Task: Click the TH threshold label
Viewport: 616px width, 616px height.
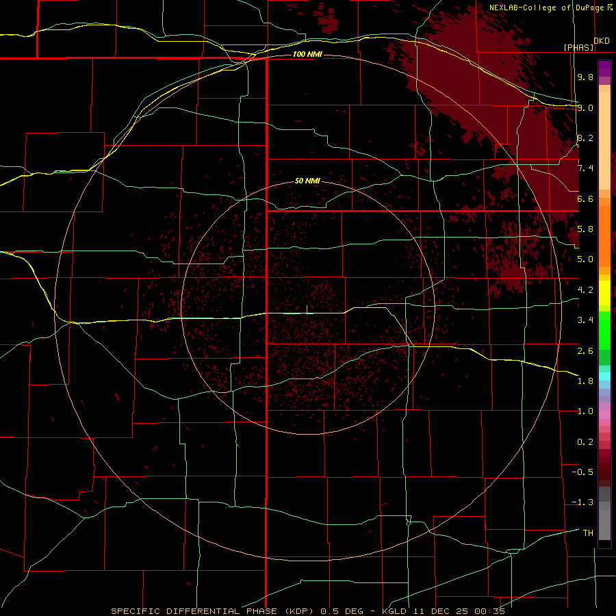Action: [588, 533]
